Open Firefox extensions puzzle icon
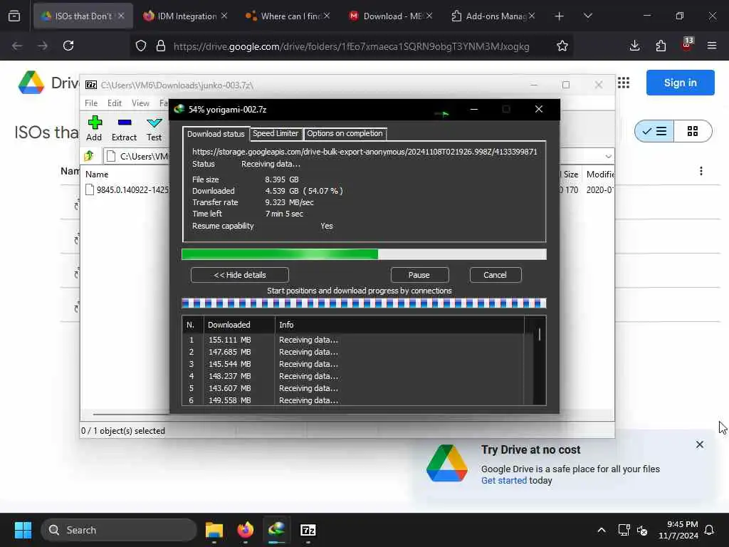The image size is (729, 547). click(661, 46)
